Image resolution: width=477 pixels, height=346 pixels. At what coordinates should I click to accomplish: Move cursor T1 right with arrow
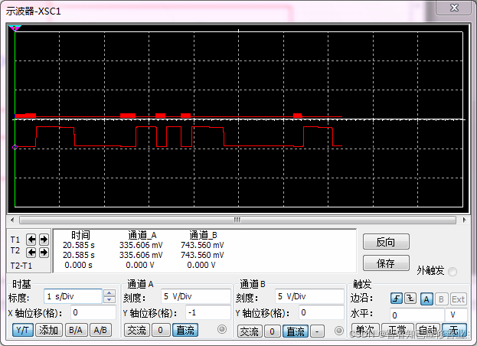[44, 240]
